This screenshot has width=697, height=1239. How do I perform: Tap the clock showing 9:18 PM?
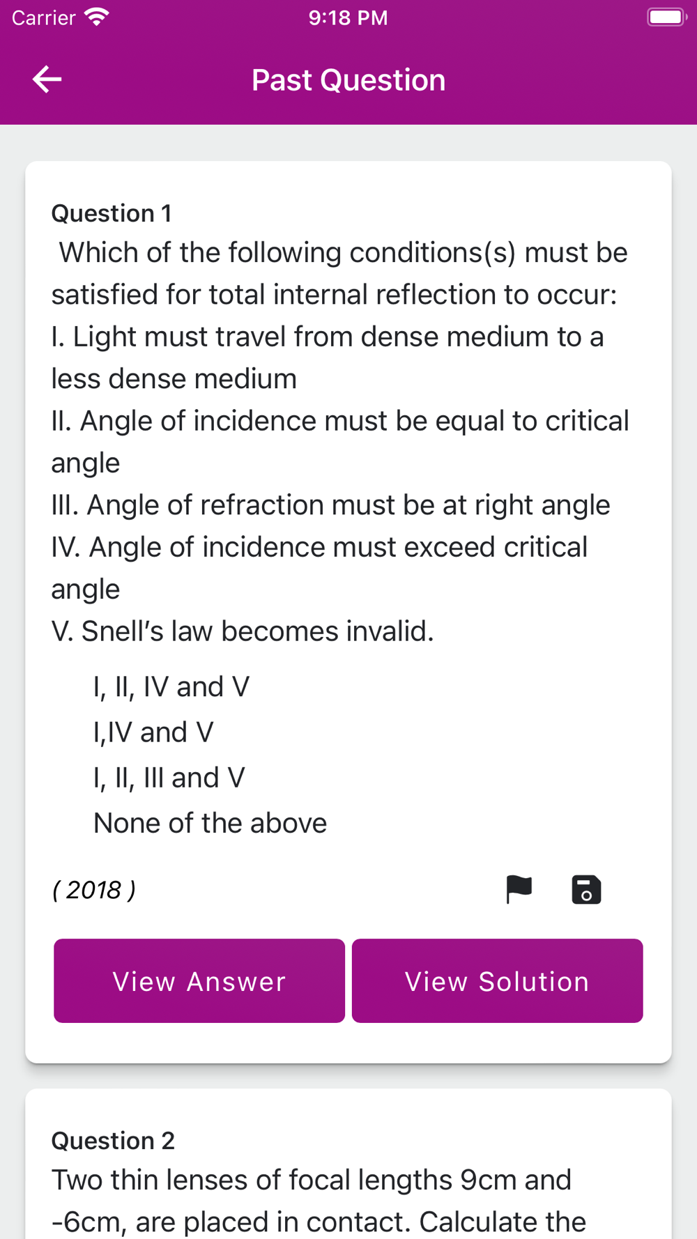point(348,17)
